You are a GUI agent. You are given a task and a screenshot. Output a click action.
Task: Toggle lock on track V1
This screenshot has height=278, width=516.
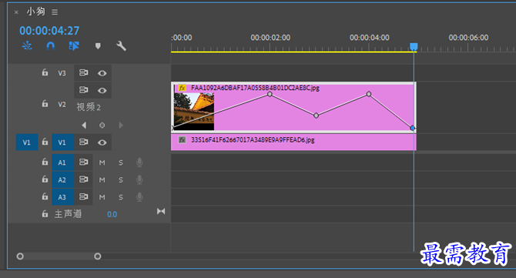pos(45,142)
